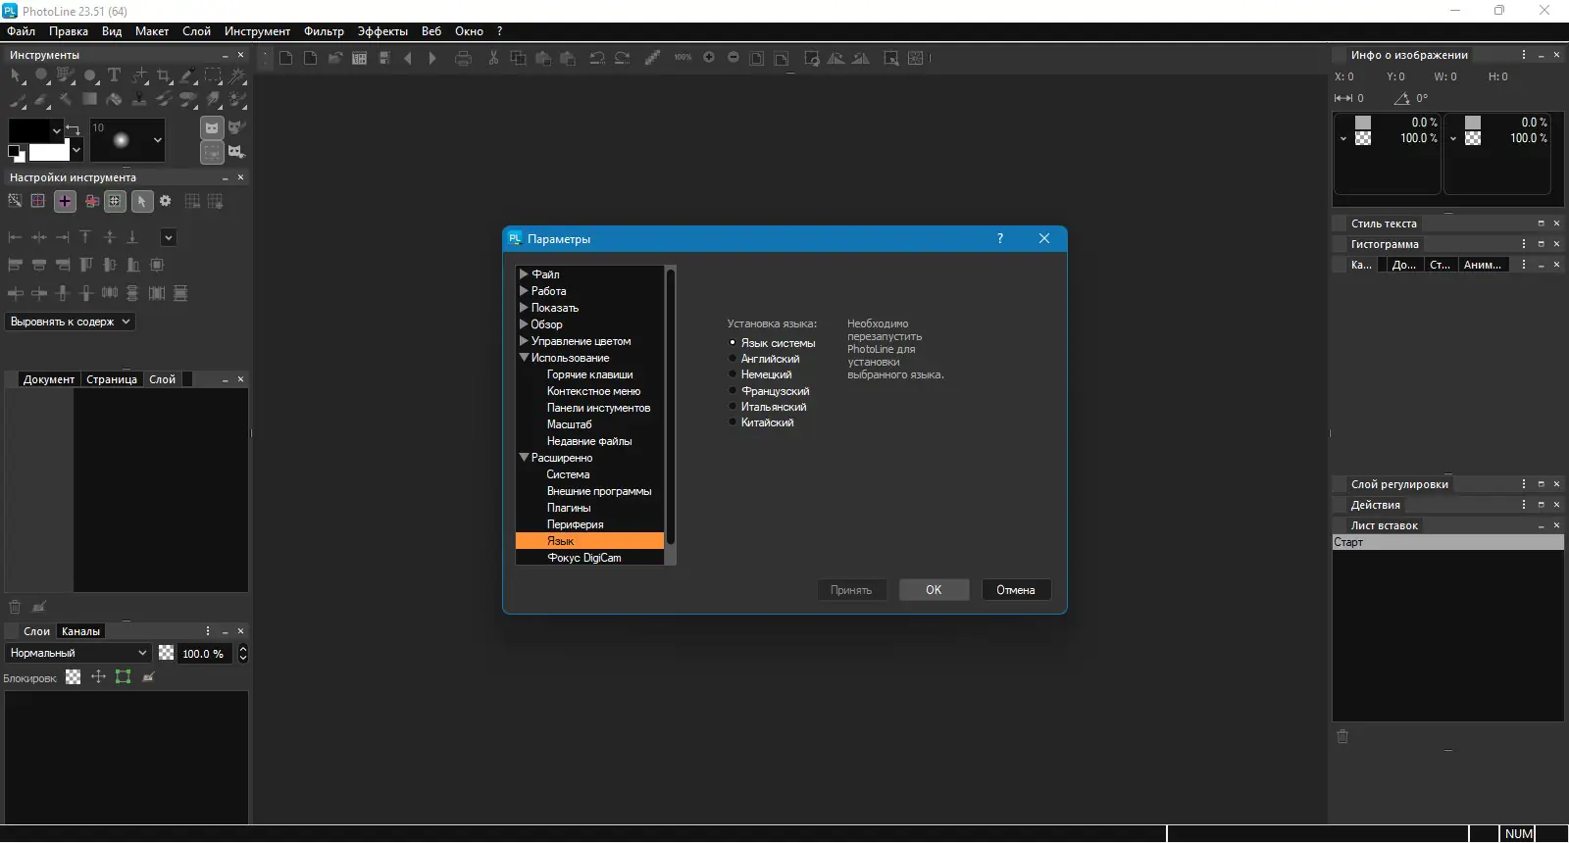
Task: Click the Zoom Out minus icon
Action: (x=734, y=57)
